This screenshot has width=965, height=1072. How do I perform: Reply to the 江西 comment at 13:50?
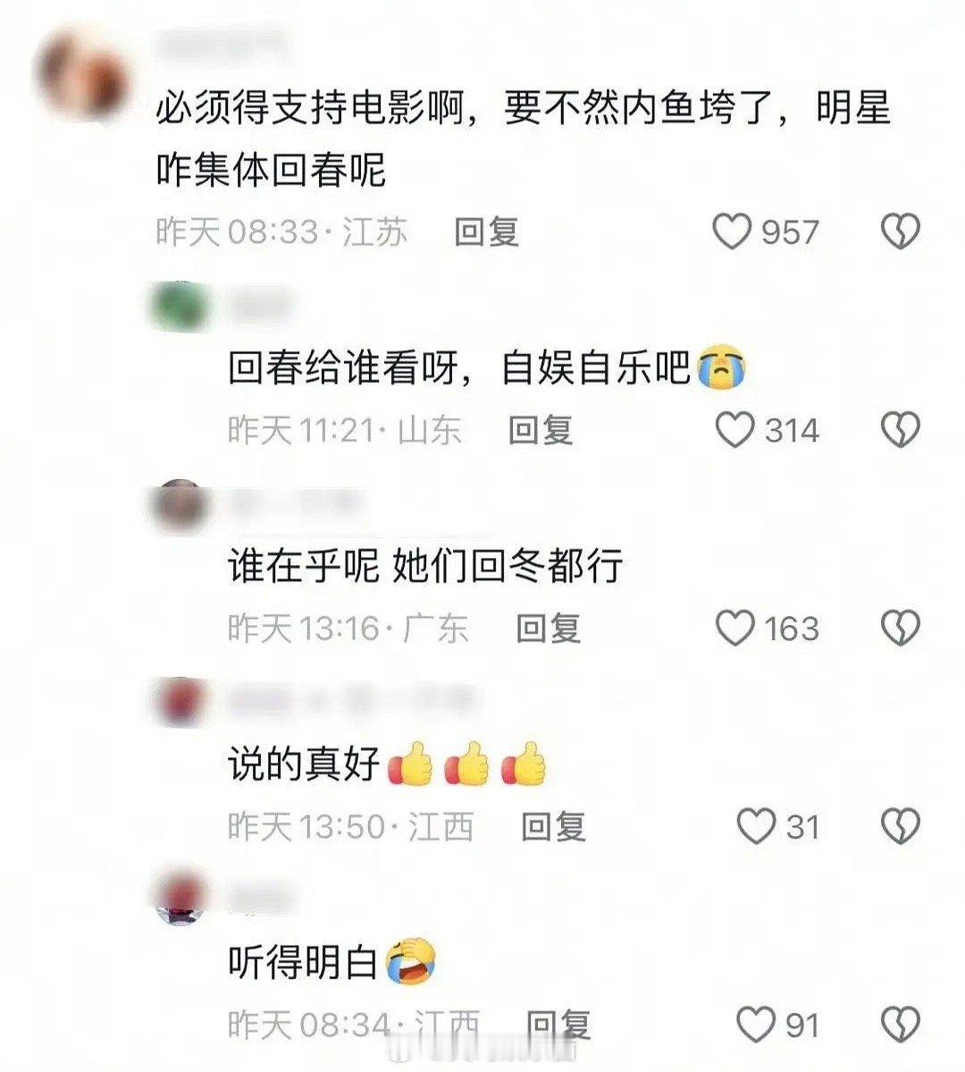point(553,826)
